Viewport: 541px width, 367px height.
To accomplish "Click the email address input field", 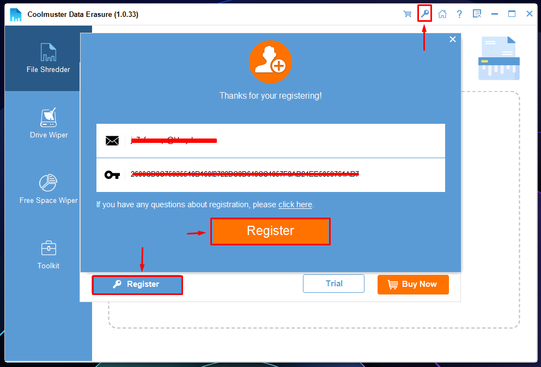I will 270,141.
